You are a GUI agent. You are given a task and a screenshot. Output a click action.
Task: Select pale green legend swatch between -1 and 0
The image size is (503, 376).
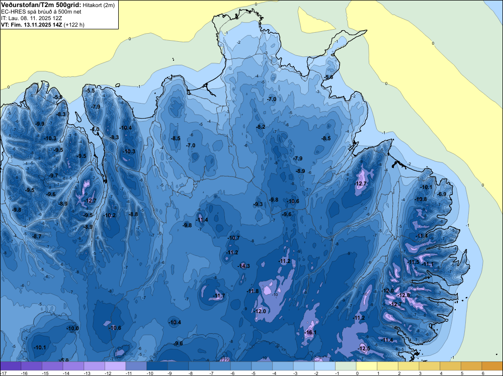[x=346, y=366]
